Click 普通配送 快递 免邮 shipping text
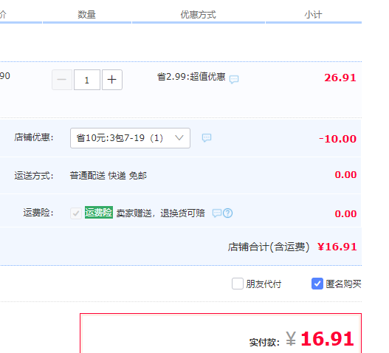 (x=109, y=176)
